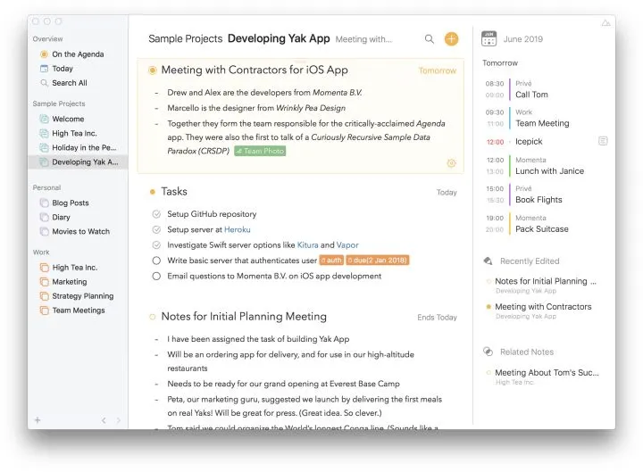
Task: Click the Recently Edited section icon
Action: click(x=488, y=261)
